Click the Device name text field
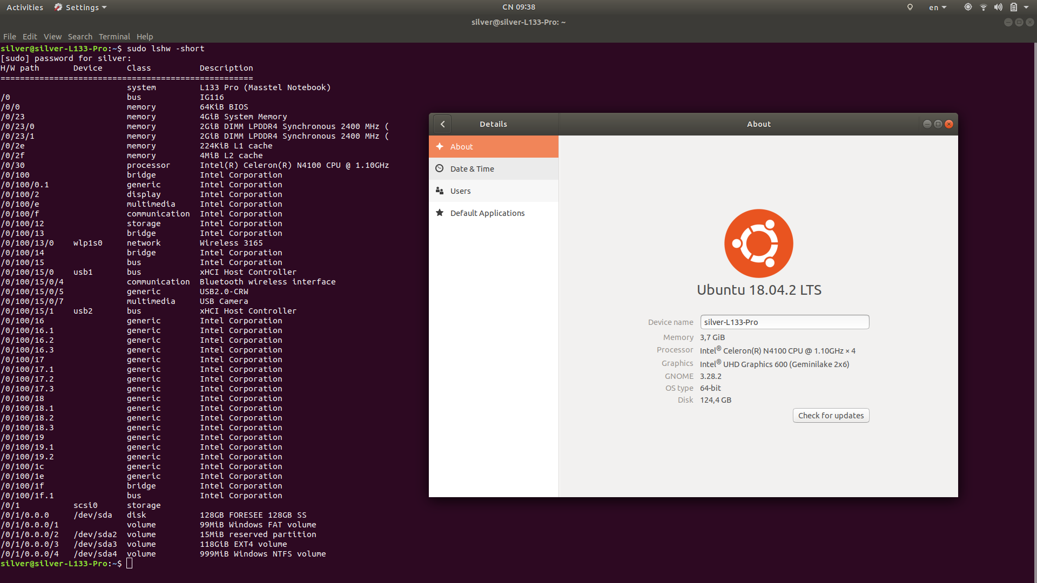Screen dimensions: 1037x583 (784, 322)
